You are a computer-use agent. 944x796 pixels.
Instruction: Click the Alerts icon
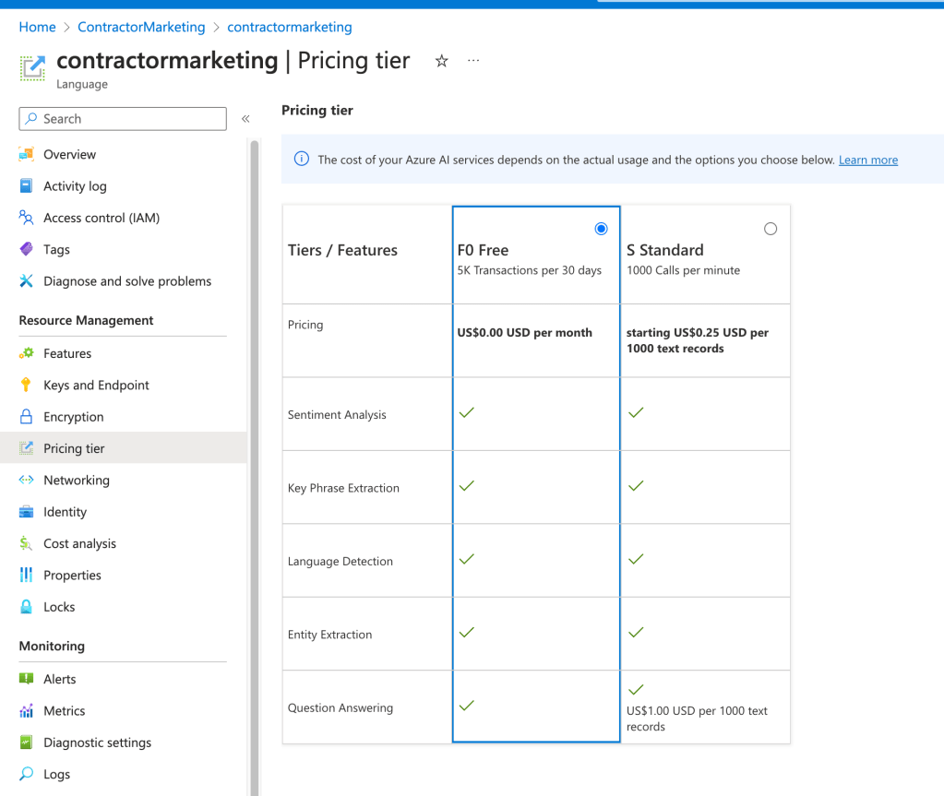pos(26,679)
